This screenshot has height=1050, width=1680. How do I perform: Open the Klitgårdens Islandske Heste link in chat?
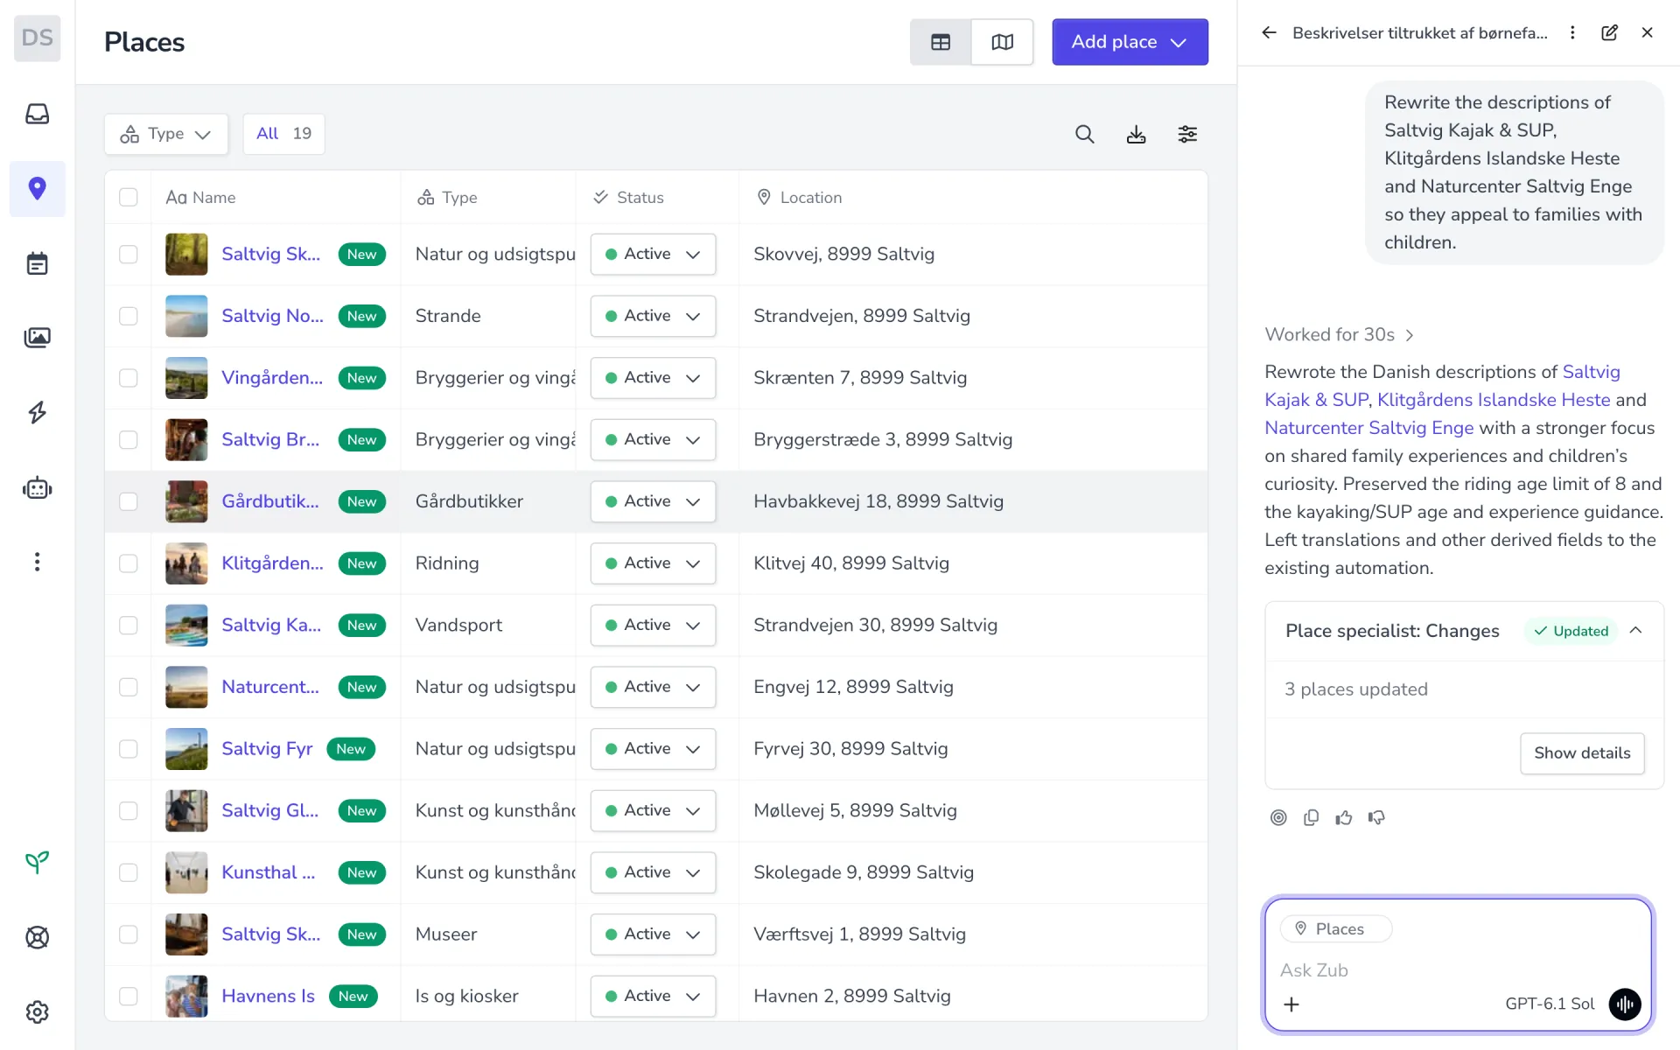(x=1494, y=400)
